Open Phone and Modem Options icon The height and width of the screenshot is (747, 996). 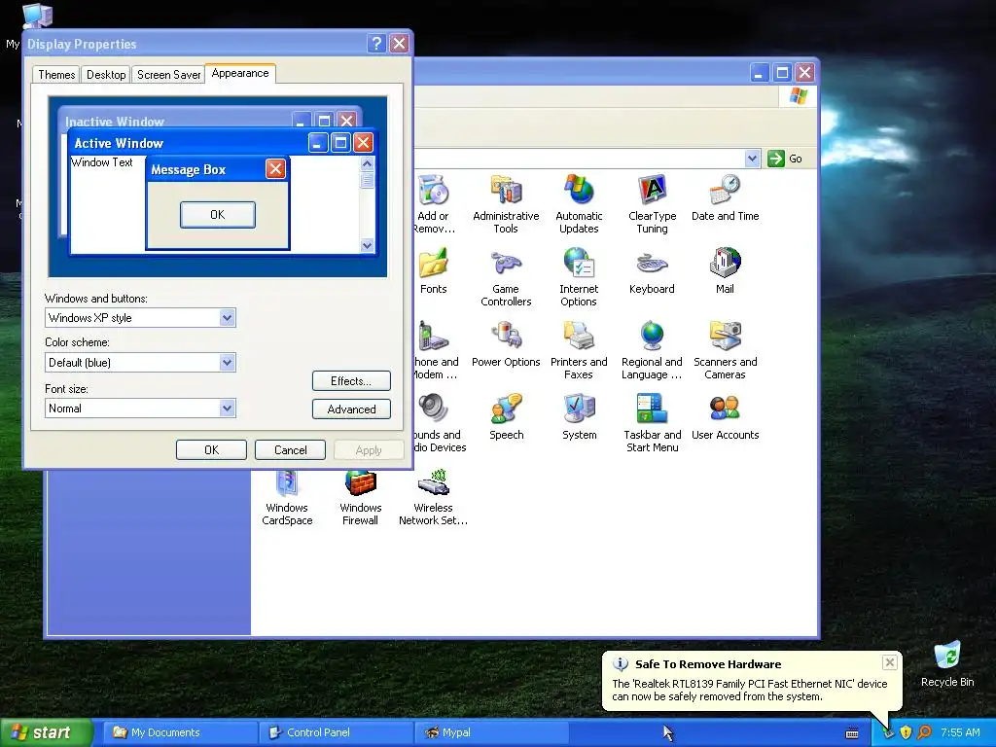click(434, 336)
